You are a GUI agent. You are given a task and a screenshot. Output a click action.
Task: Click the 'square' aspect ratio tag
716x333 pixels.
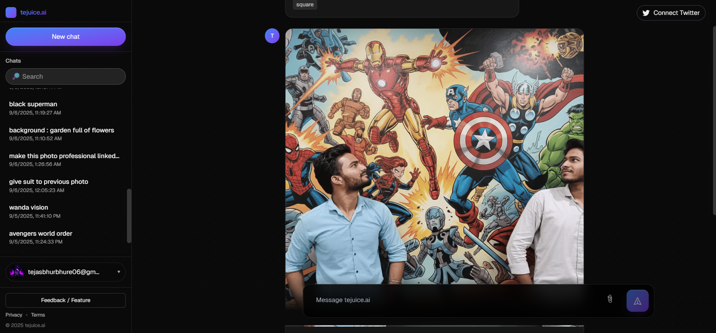coord(305,5)
